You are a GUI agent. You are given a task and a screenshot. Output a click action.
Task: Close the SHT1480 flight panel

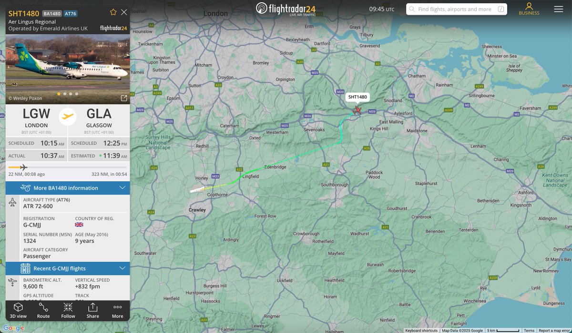124,12
